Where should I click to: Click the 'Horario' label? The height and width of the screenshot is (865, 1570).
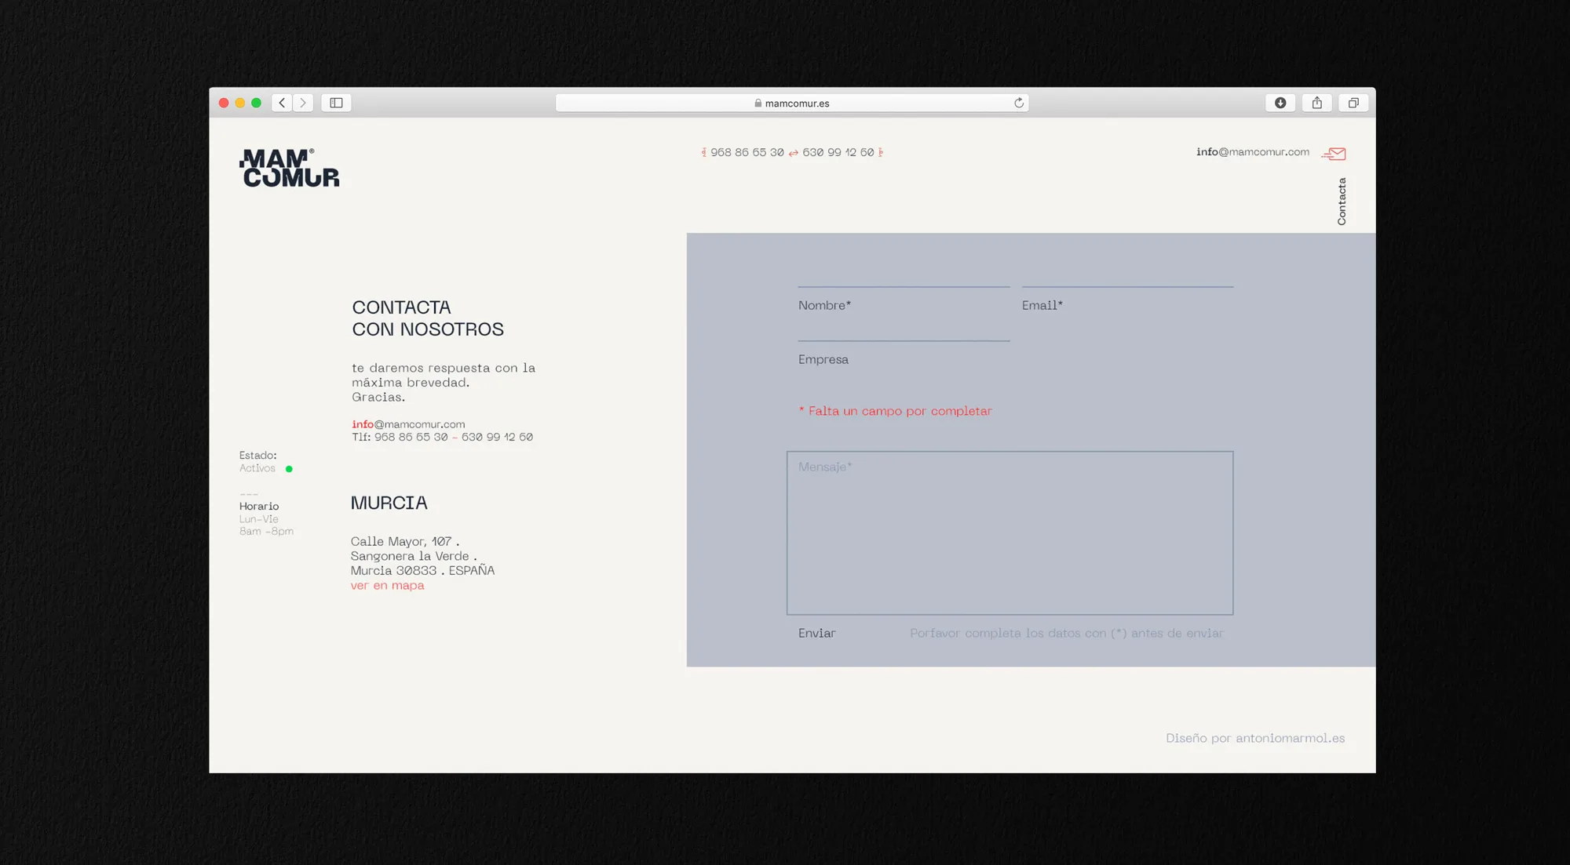point(259,506)
